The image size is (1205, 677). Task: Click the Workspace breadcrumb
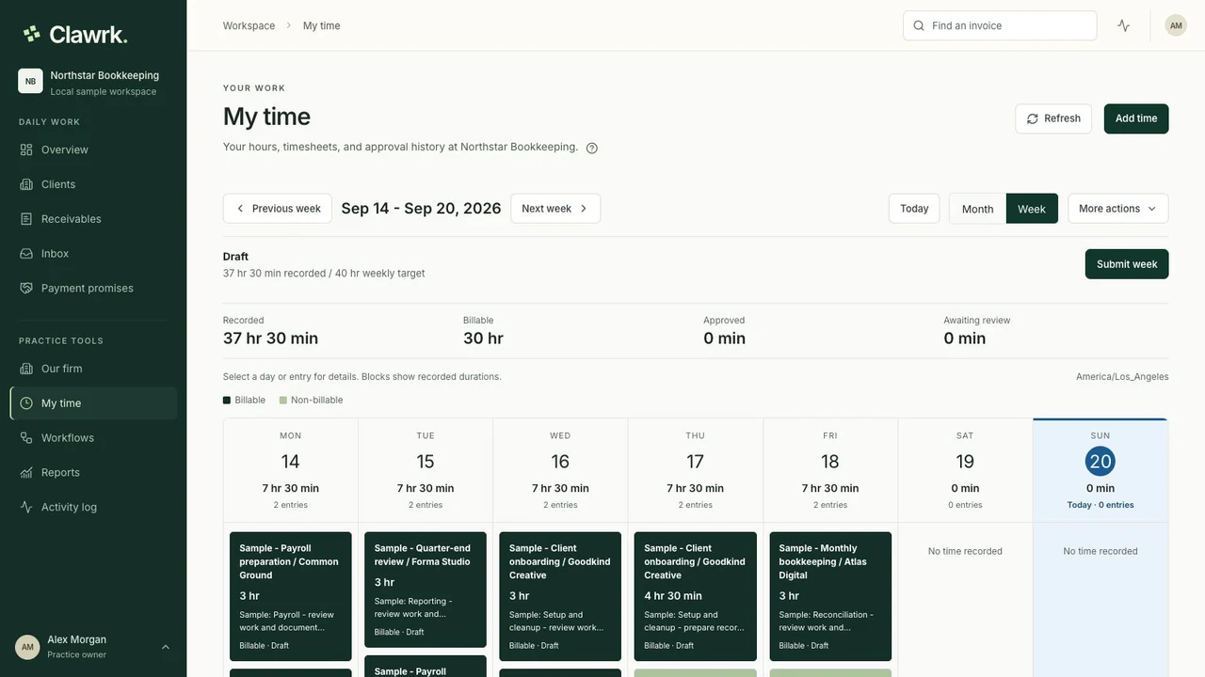pyautogui.click(x=249, y=25)
